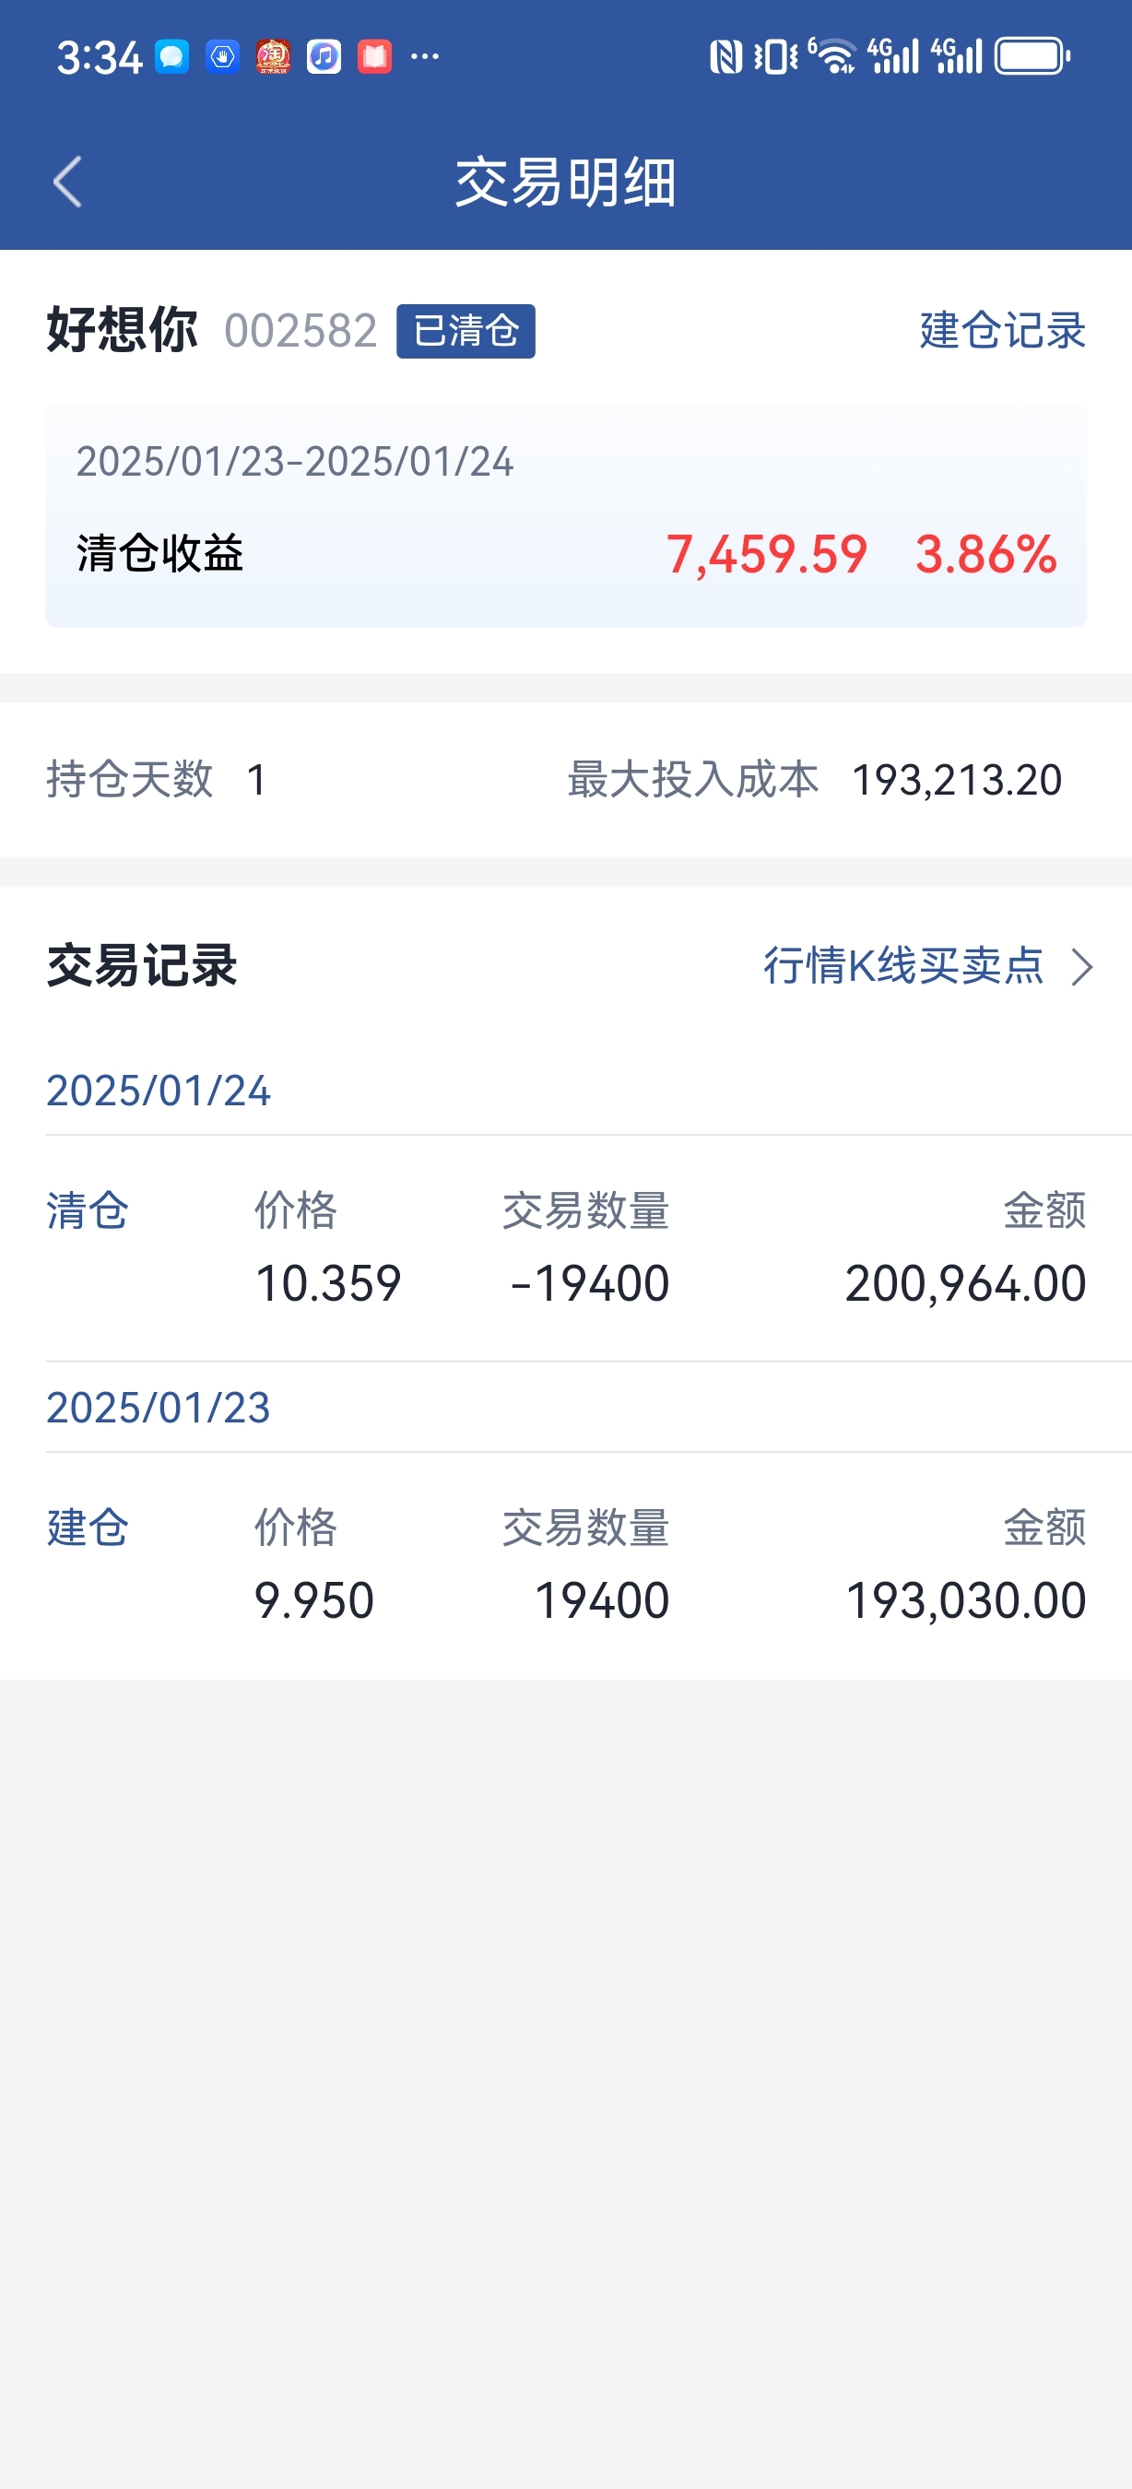Screen dimensions: 1132x2489
Task: Tap the stock name 好想你
Action: [x=122, y=329]
